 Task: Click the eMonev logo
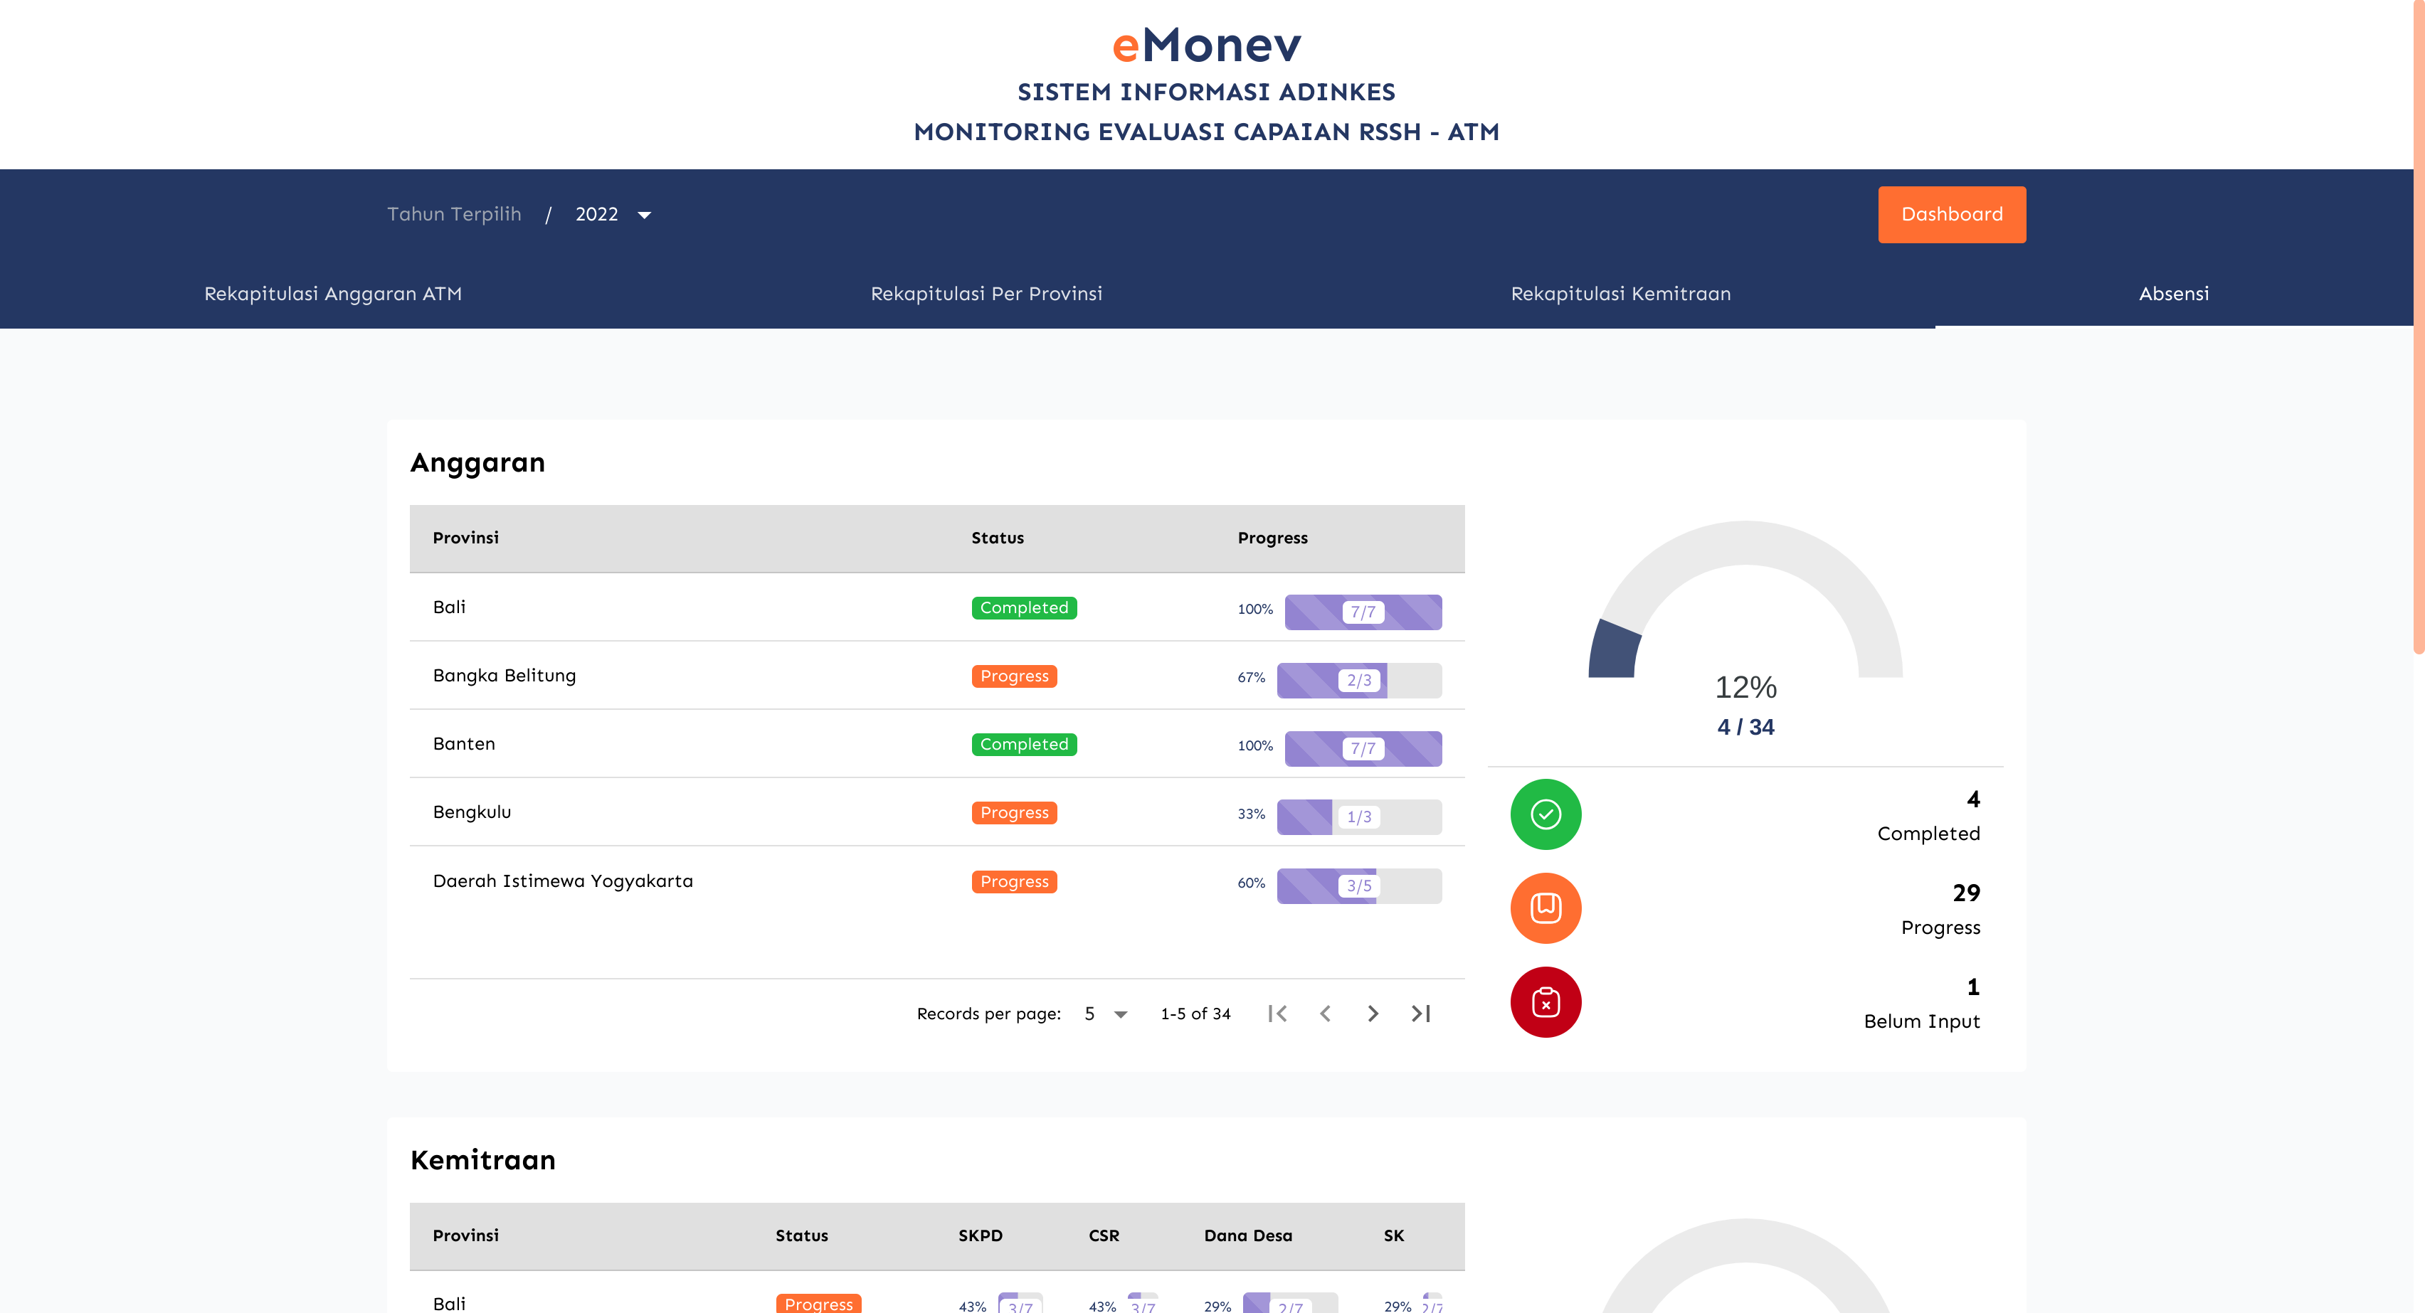1206,46
